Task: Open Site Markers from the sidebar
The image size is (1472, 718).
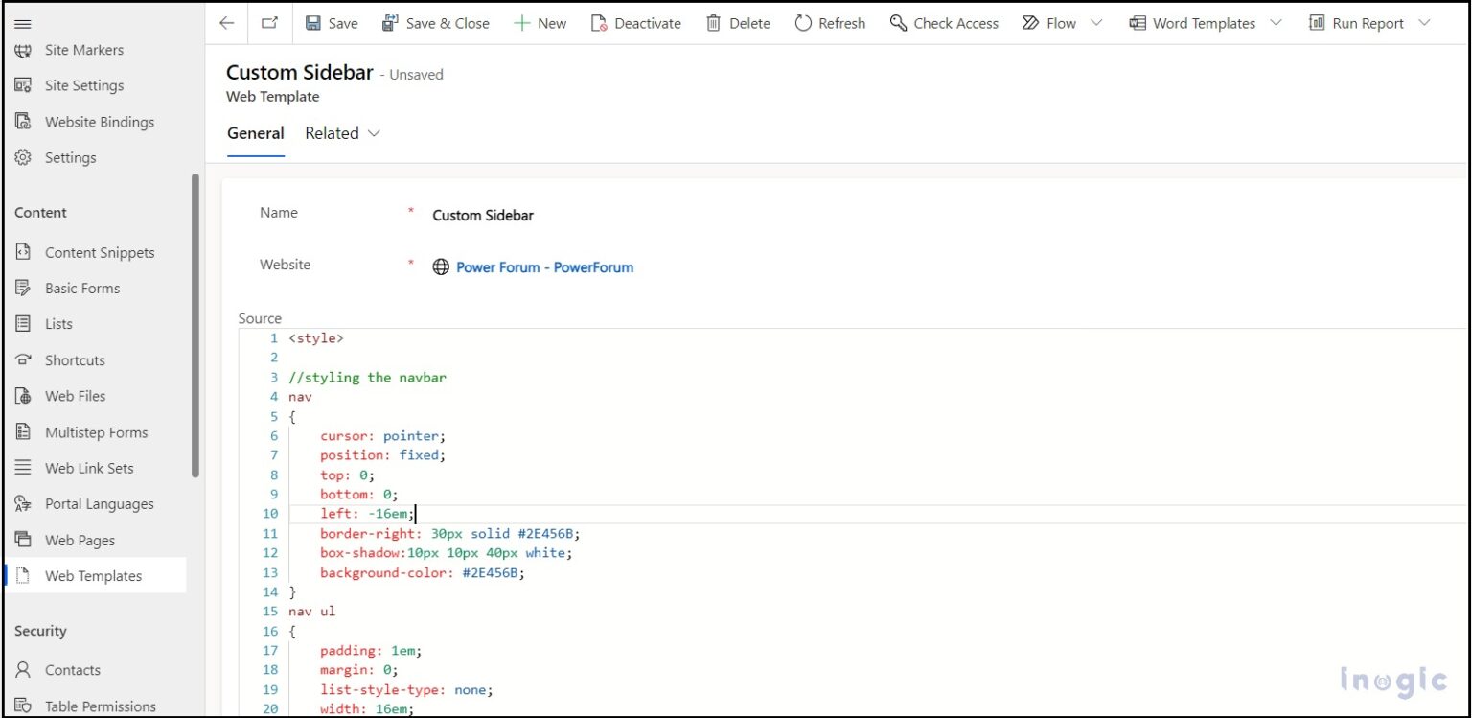Action: (85, 50)
